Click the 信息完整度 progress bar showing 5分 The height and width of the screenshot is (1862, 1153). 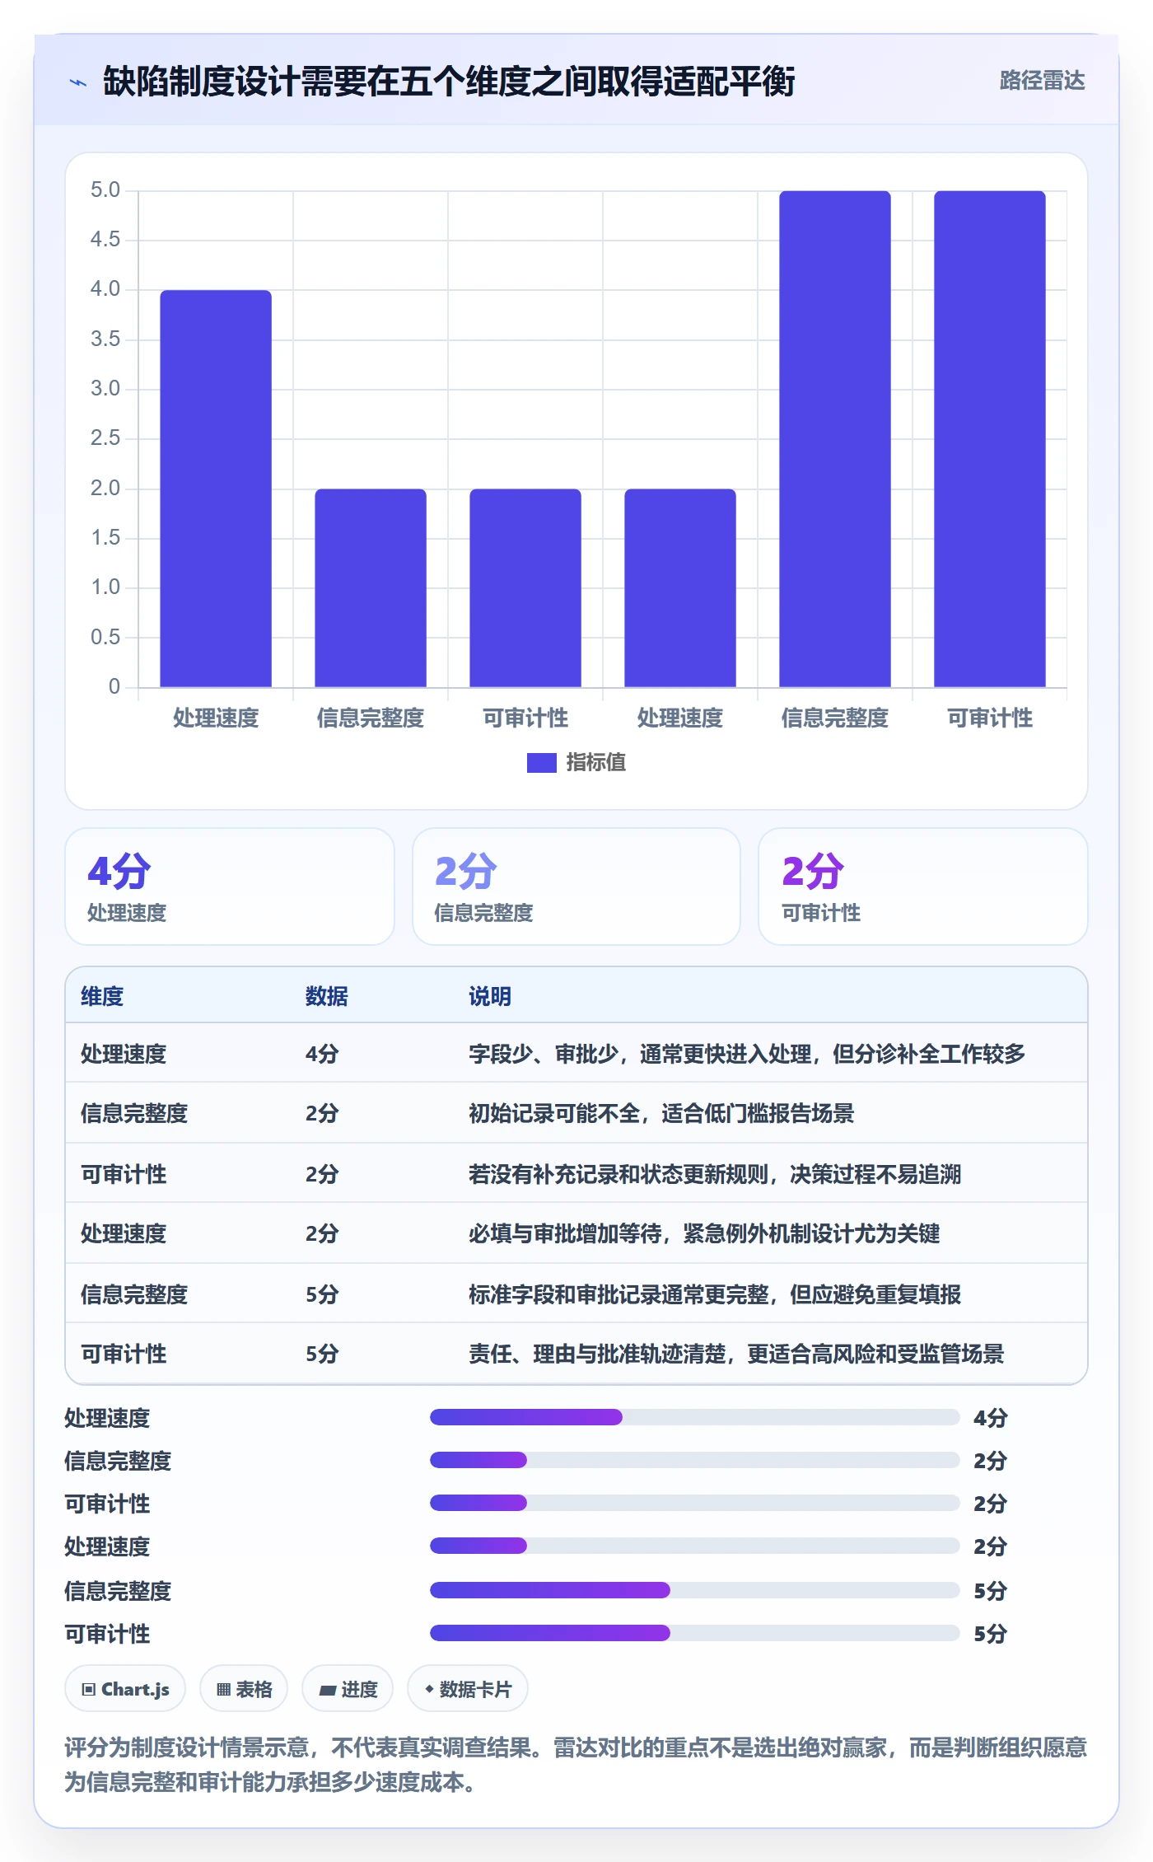pyautogui.click(x=694, y=1590)
